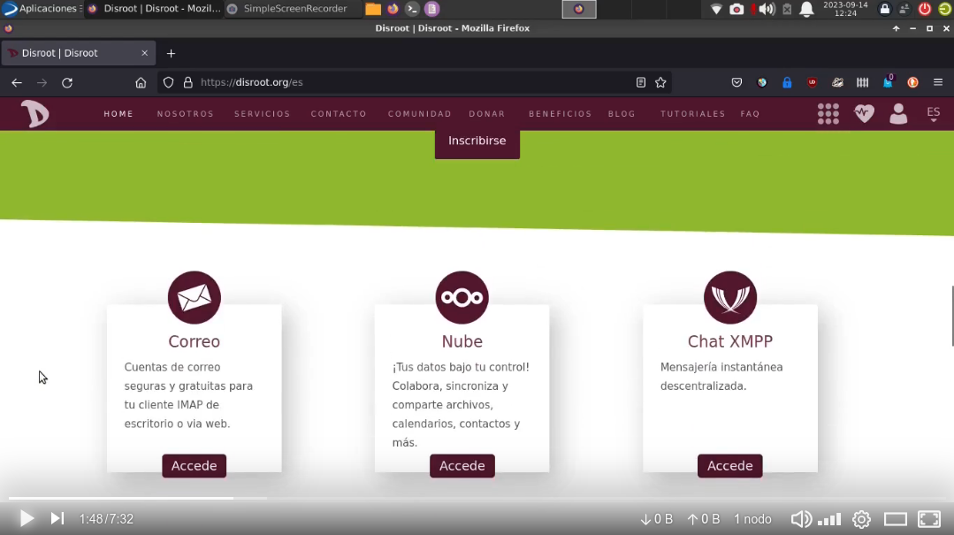This screenshot has width=954, height=535.
Task: Open the Firefox library bars icon
Action: 862,82
